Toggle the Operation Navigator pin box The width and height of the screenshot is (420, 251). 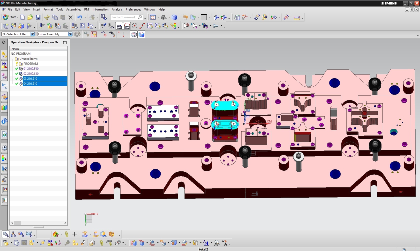click(65, 42)
